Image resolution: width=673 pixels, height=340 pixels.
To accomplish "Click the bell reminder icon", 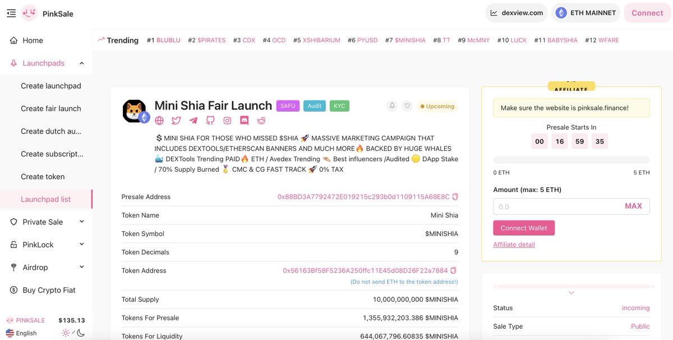I will (x=392, y=105).
